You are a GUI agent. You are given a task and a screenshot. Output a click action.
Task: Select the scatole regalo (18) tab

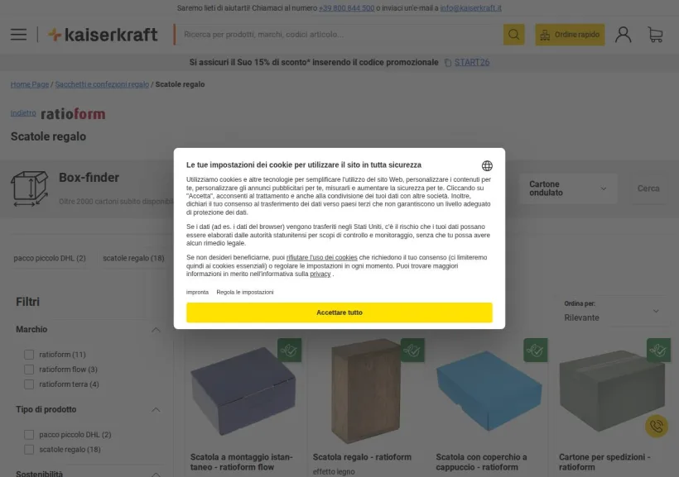133,258
